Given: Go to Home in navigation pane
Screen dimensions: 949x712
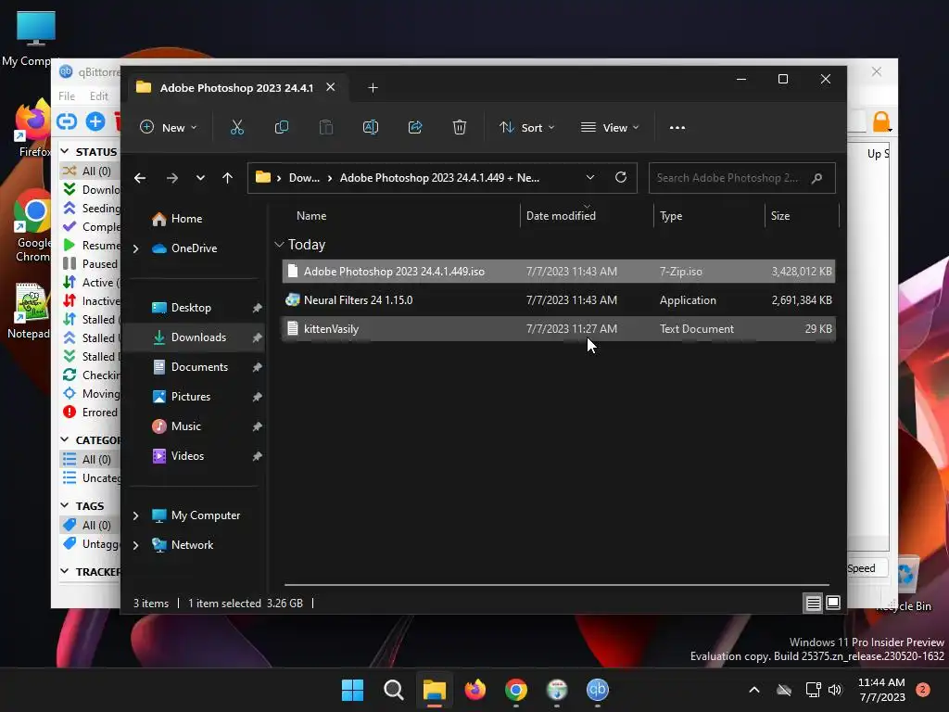Looking at the screenshot, I should 186,219.
